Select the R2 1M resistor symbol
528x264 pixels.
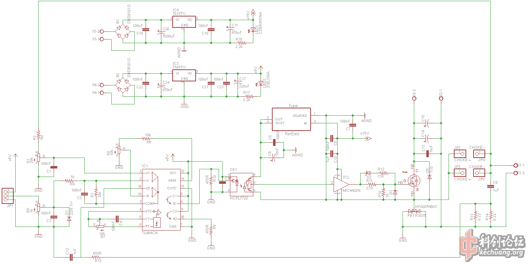pyautogui.click(x=38, y=134)
